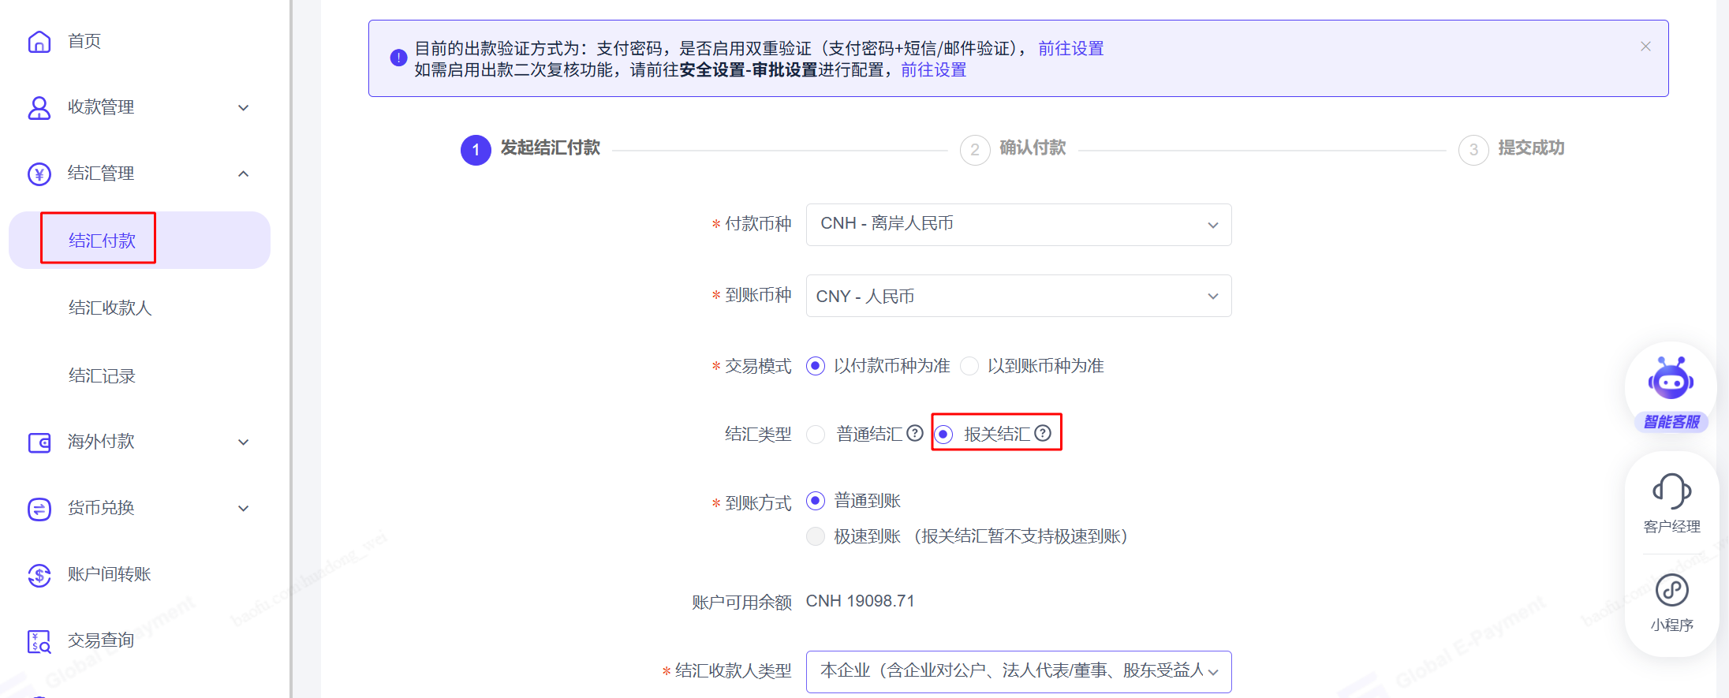Click the 货币兑换 exchange icon
The width and height of the screenshot is (1729, 698).
tap(39, 509)
